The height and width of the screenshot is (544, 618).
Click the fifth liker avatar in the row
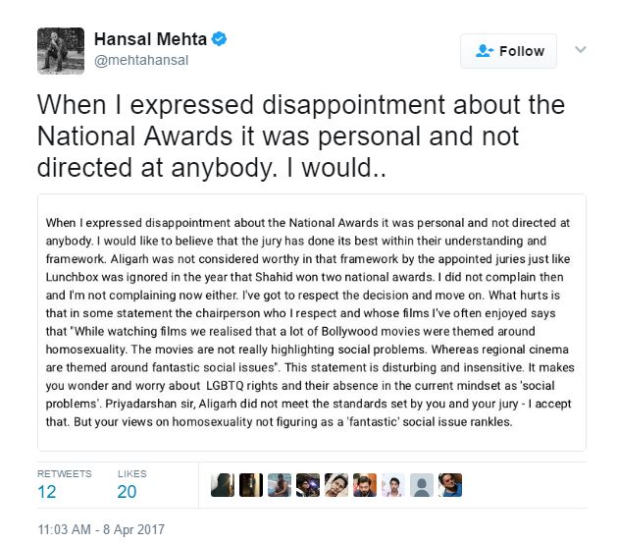(336, 484)
